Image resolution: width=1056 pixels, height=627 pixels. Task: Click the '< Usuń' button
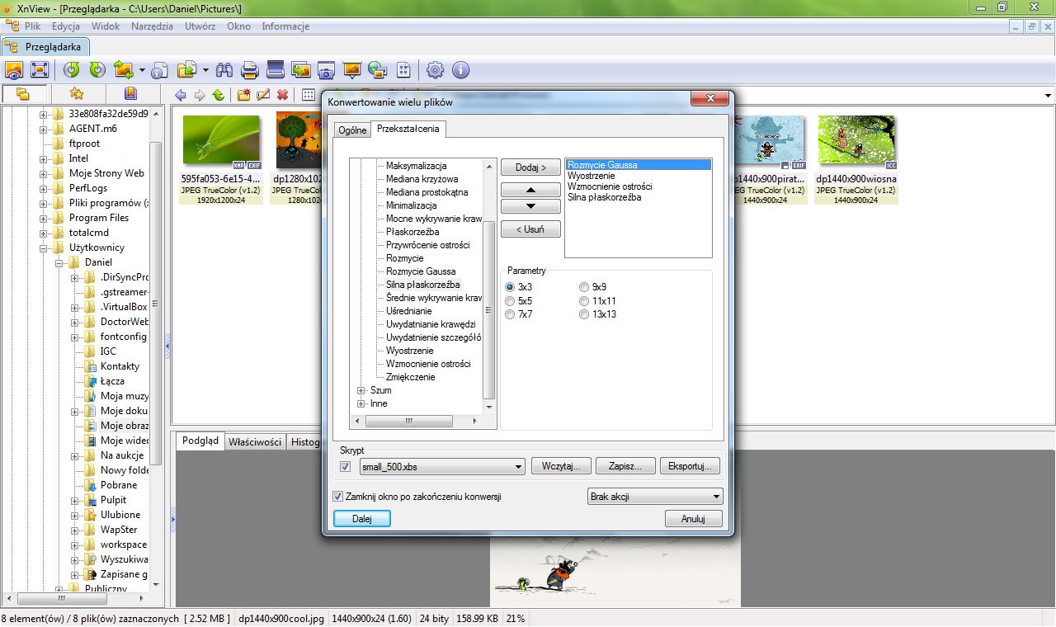coord(531,229)
